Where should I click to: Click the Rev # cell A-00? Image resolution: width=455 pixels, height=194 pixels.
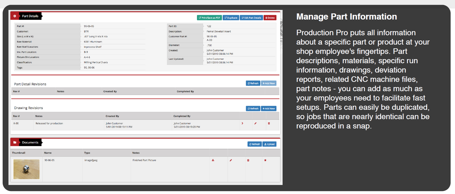[x=16, y=123]
